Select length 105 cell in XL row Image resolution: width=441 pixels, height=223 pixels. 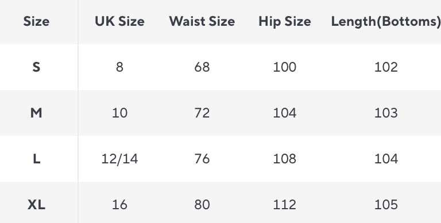pos(386,205)
